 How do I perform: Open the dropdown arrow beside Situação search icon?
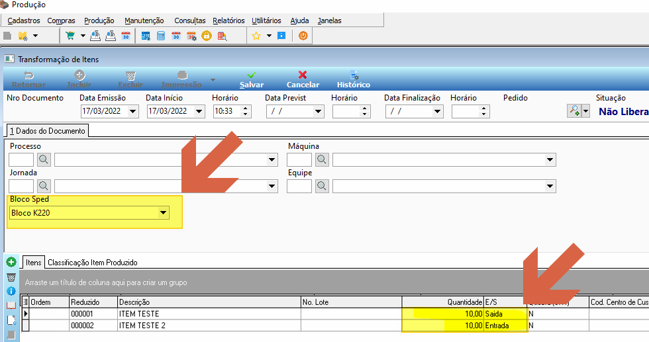(585, 111)
